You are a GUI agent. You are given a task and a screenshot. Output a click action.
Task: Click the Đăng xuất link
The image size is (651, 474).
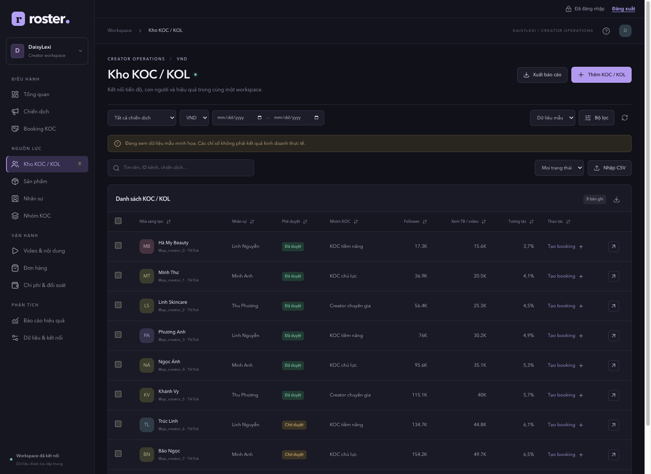(x=623, y=9)
